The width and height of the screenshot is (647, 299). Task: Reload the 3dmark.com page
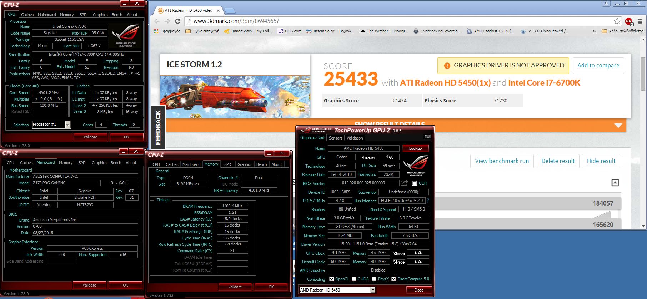coord(177,21)
